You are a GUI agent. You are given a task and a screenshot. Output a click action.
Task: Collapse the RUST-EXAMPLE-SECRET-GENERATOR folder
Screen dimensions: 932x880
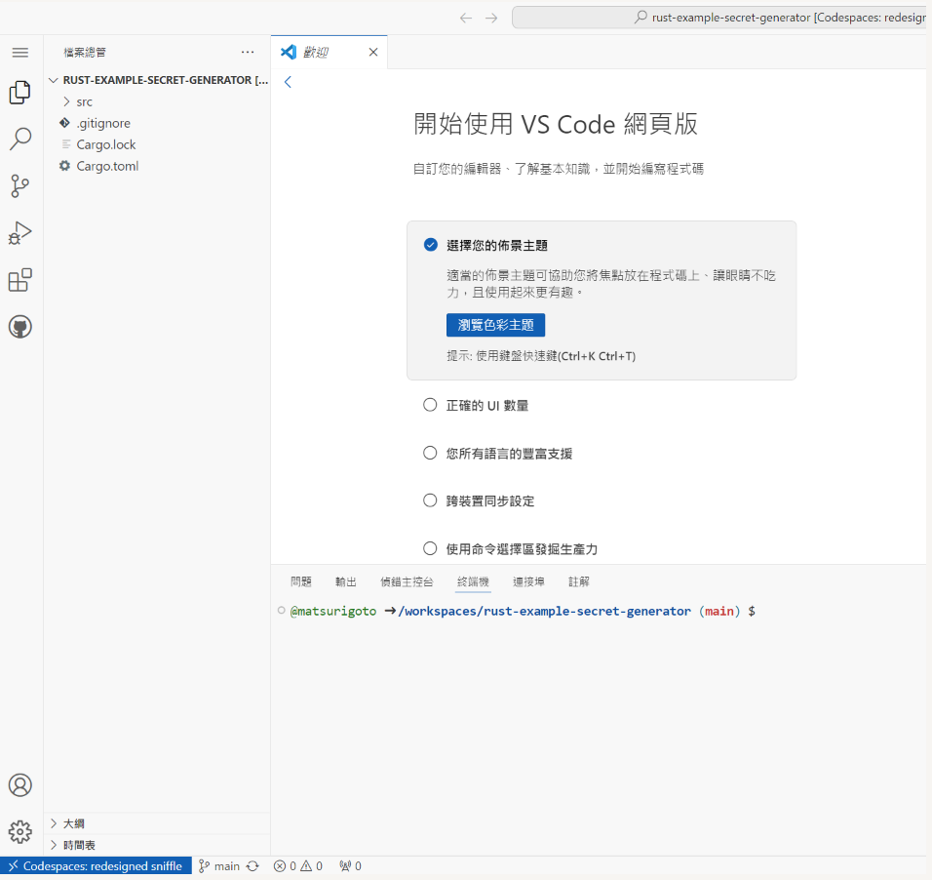[x=158, y=80]
